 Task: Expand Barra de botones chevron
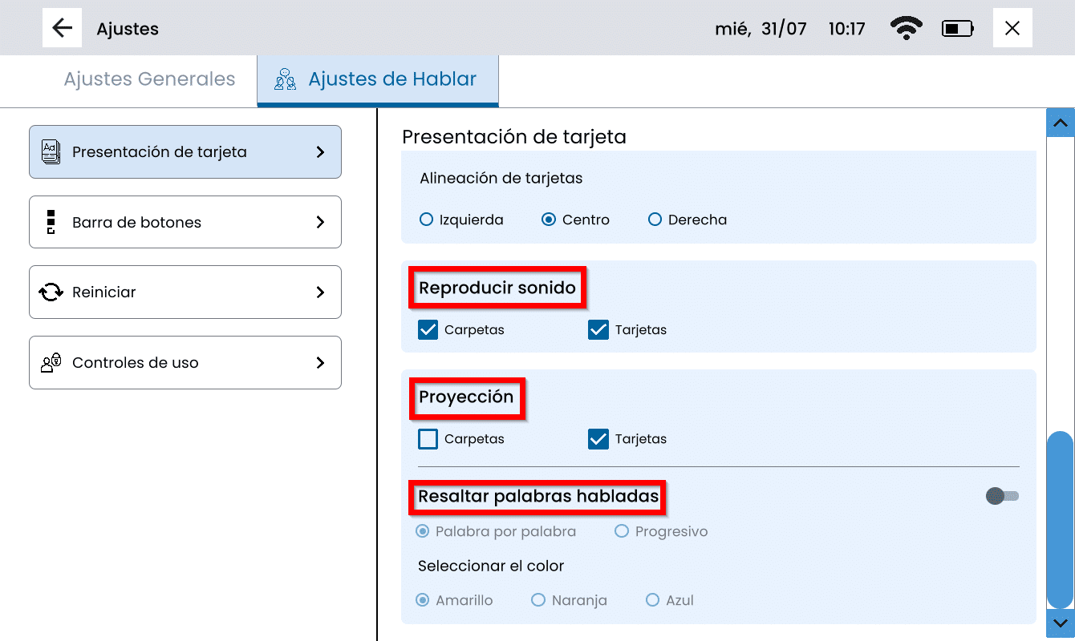[320, 222]
